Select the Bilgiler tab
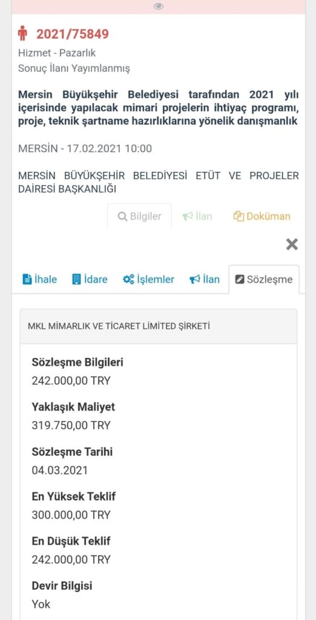316x620 pixels. click(x=140, y=216)
